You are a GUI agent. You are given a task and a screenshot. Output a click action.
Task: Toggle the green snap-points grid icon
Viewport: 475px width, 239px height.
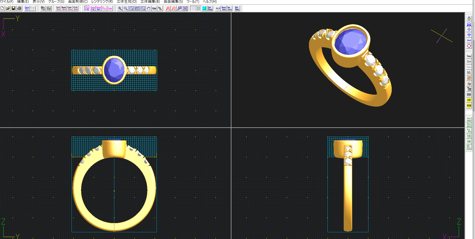point(199,8)
